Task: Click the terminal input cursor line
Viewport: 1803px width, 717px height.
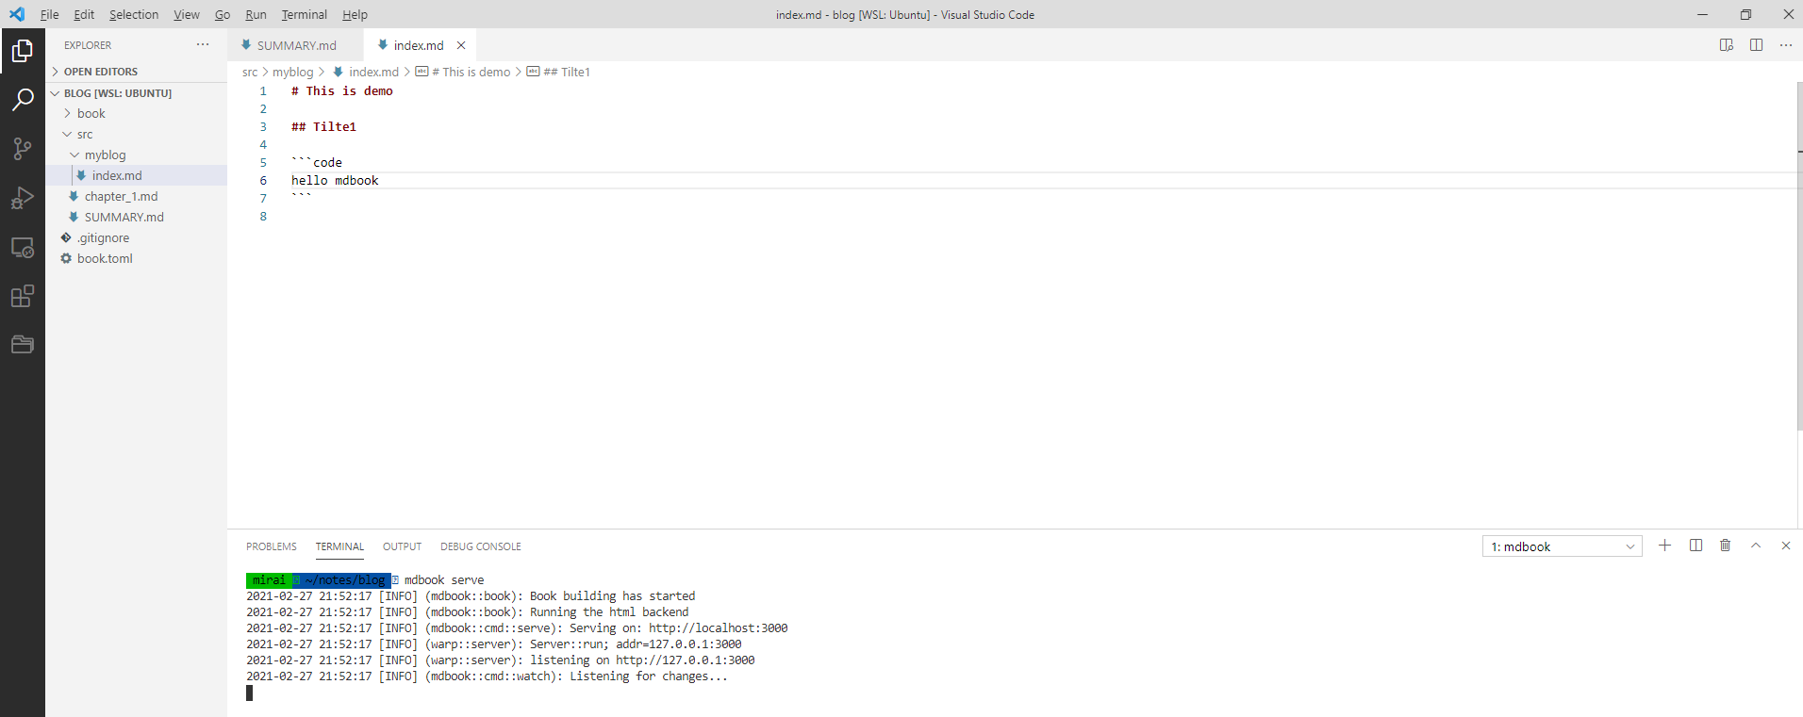Action: 250,693
